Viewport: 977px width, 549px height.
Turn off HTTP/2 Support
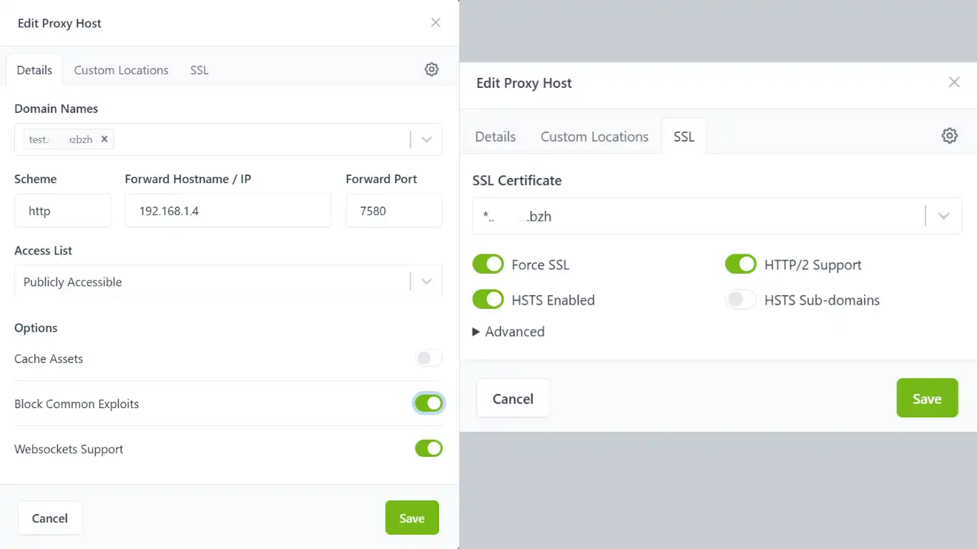740,264
